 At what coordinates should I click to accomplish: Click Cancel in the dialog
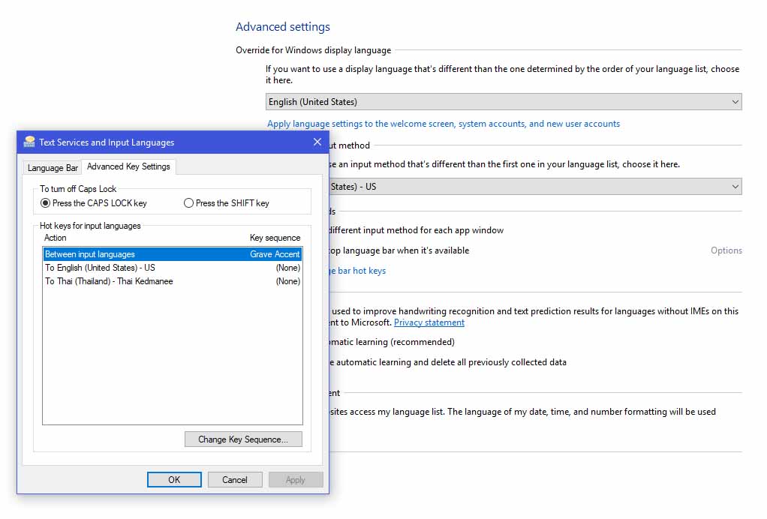pyautogui.click(x=235, y=480)
